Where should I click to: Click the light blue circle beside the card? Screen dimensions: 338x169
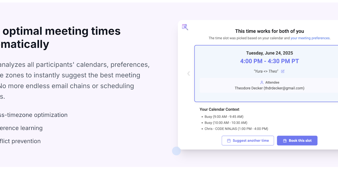176,151
